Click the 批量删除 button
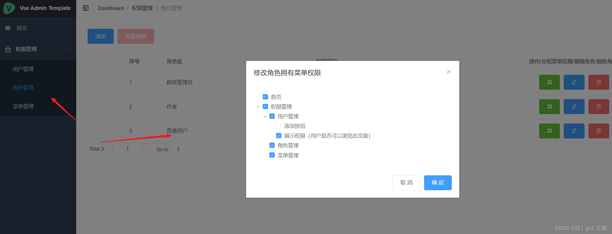This screenshot has width=612, height=234. click(136, 36)
